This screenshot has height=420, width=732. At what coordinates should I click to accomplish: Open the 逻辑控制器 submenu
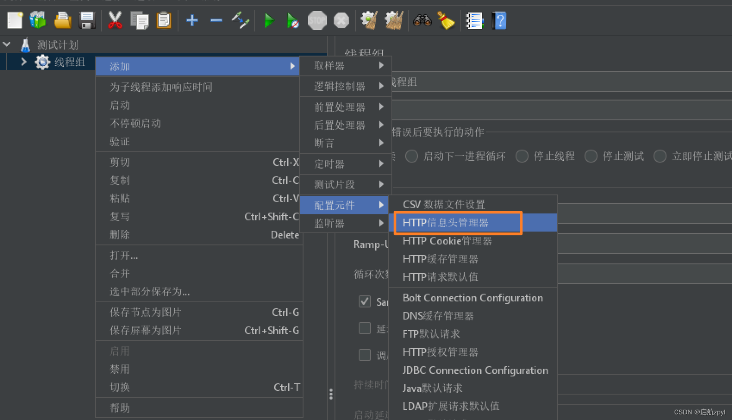(346, 86)
